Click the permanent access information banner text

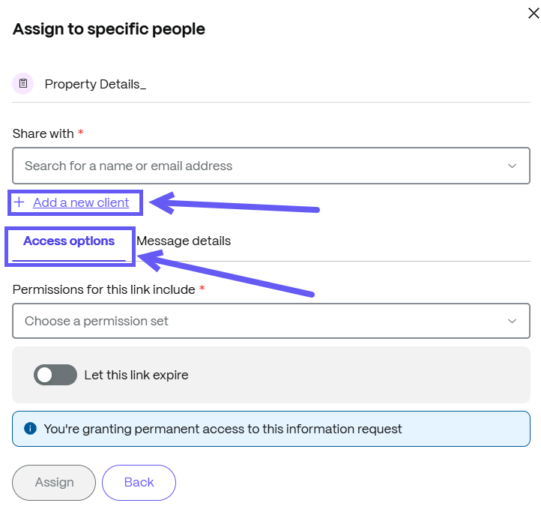pos(223,429)
